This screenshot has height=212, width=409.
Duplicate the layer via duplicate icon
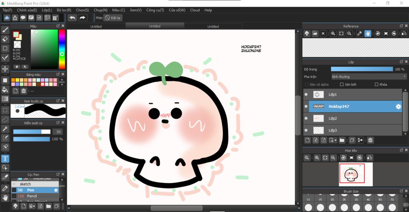point(352,140)
